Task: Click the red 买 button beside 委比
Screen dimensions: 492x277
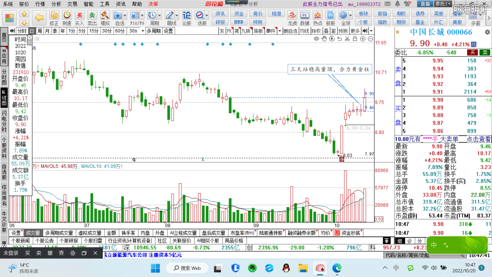Action: click(472, 53)
